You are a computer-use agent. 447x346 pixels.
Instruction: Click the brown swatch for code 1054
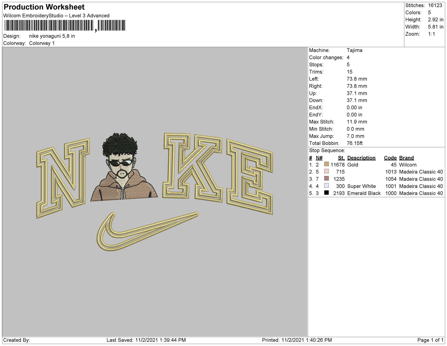pos(326,179)
